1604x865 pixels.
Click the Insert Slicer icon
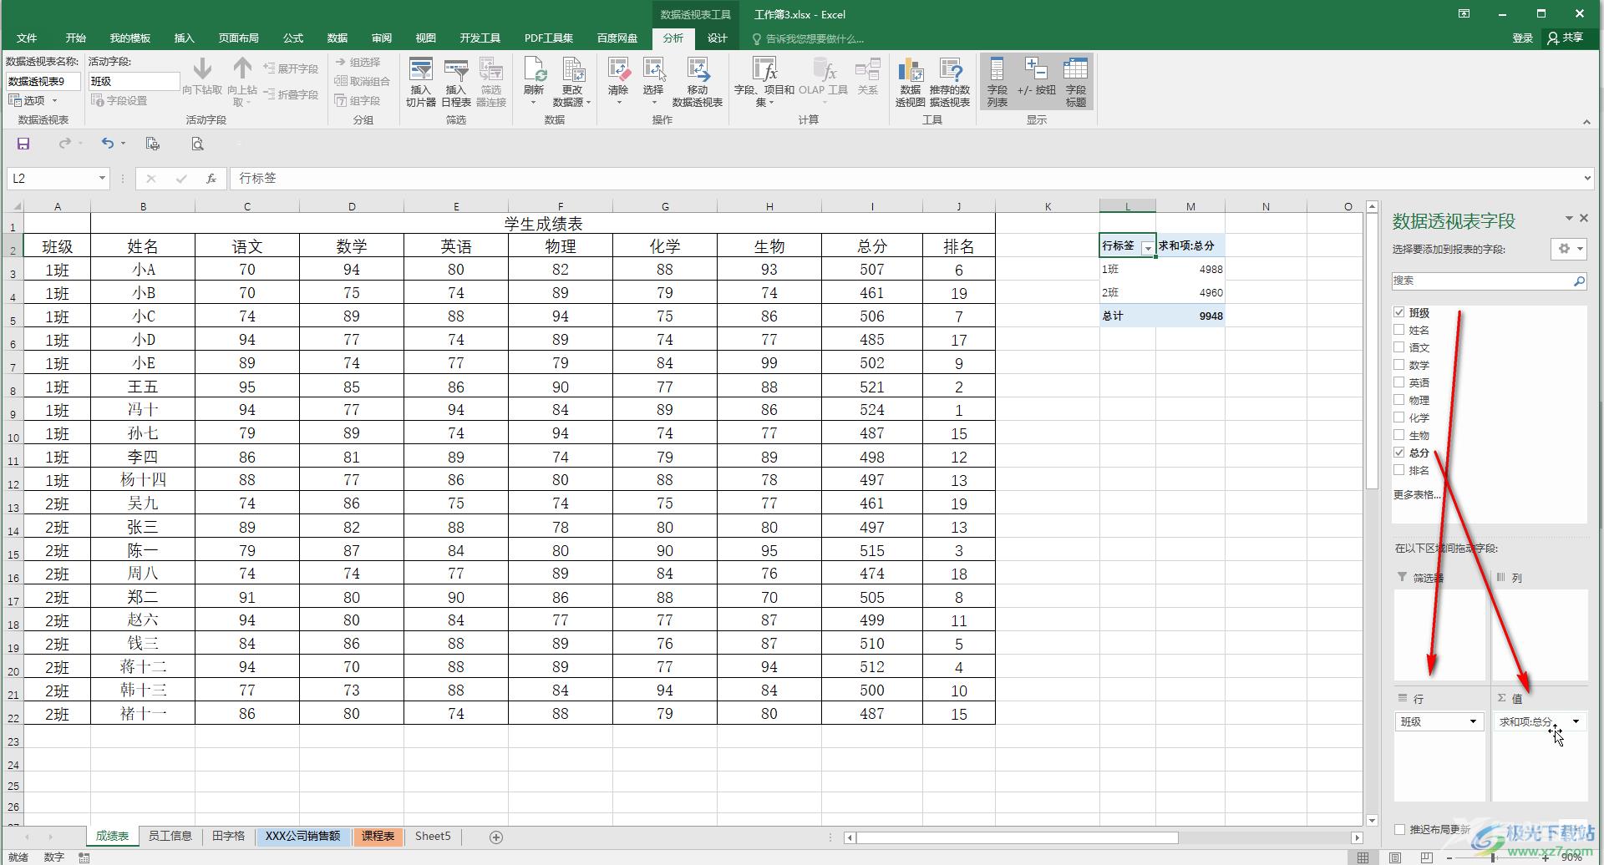tap(421, 82)
